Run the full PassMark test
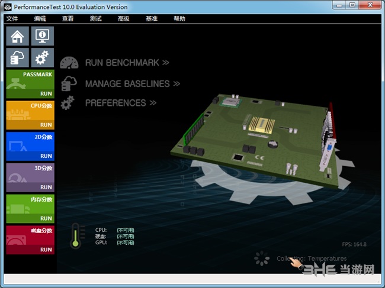 tap(46, 93)
